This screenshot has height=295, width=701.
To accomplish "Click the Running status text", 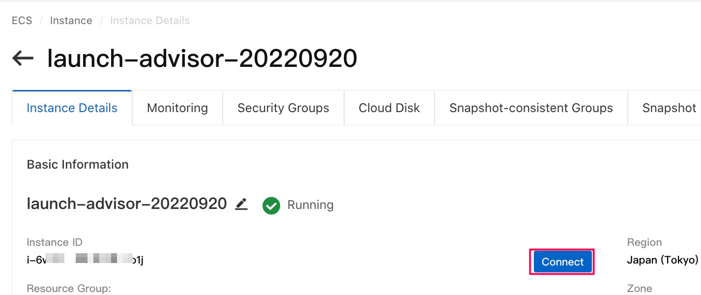I will (x=310, y=205).
